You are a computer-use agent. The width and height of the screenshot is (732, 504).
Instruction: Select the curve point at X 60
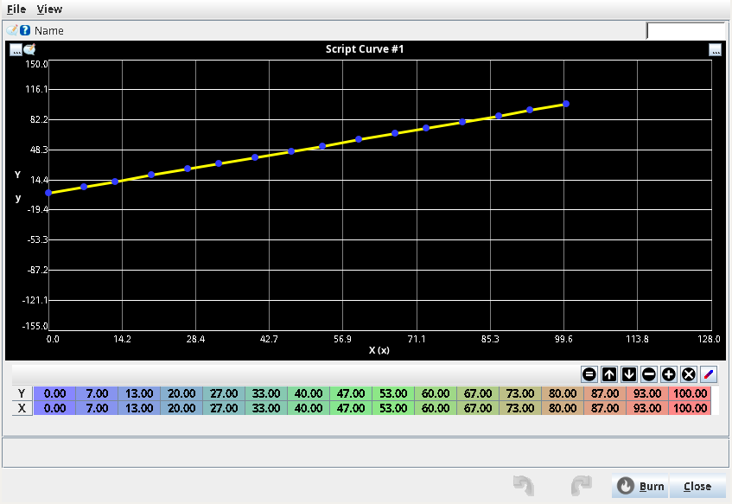click(359, 139)
